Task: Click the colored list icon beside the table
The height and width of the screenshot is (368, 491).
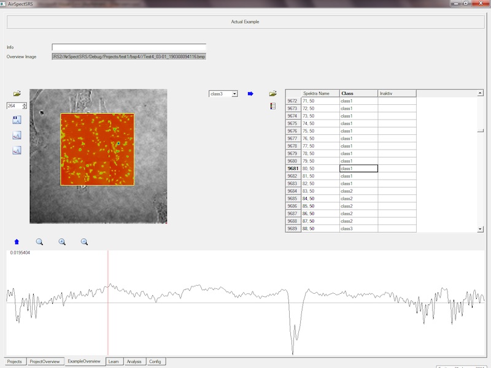Action: click(x=273, y=106)
